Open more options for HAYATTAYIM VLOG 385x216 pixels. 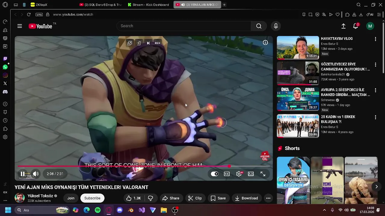pyautogui.click(x=375, y=39)
